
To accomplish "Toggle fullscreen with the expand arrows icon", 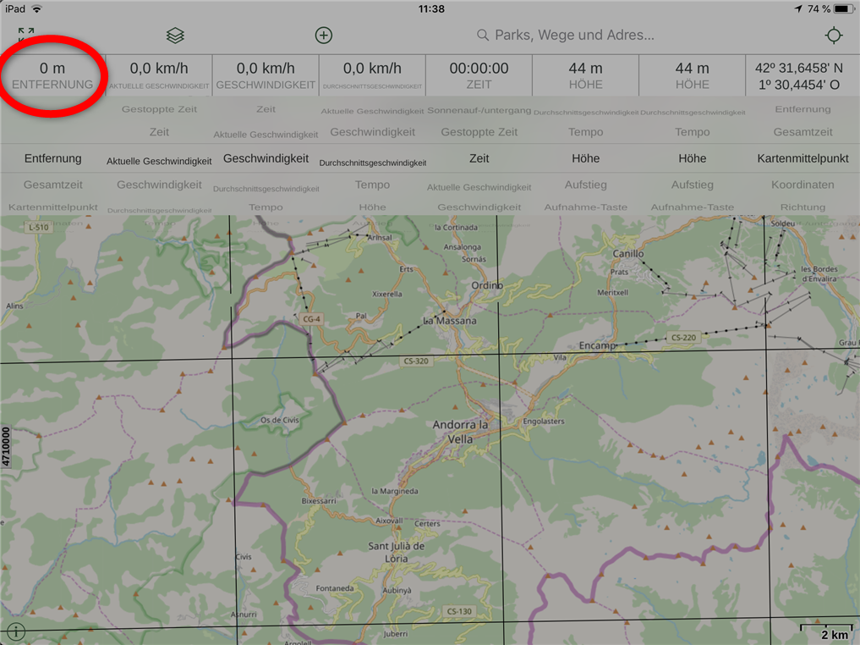I will (26, 35).
